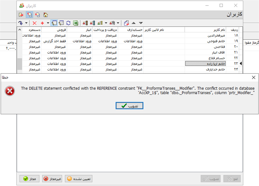259x186 pixels.
Task: Click the red X delete icon in toolbar
Action: coord(35,23)
